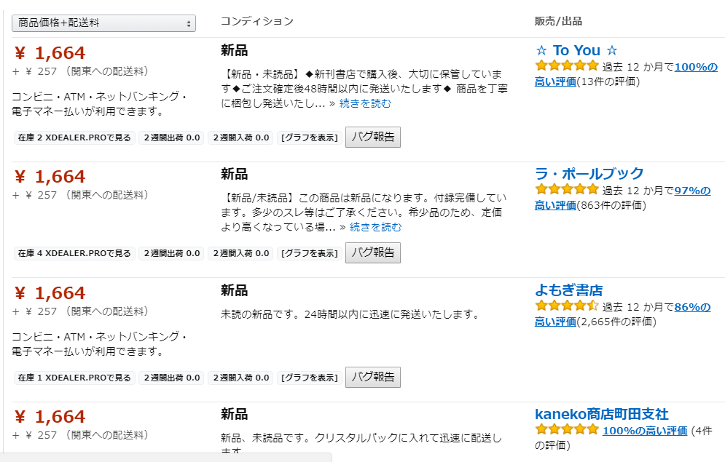This screenshot has width=725, height=462.
Task: Open seller page ☆ To You ☆
Action: click(576, 50)
